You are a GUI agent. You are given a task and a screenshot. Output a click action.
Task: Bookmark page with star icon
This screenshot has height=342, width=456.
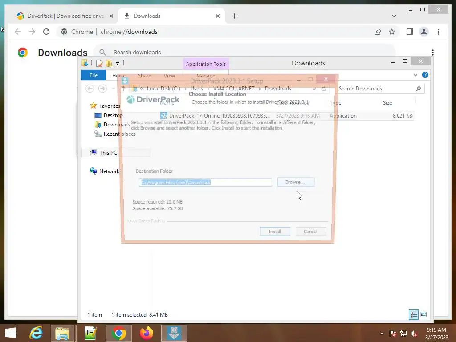click(x=392, y=32)
